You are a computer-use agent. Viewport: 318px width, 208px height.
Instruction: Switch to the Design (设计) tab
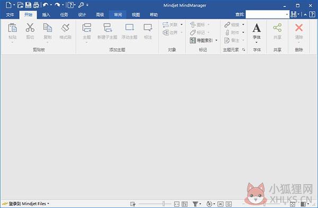point(82,15)
